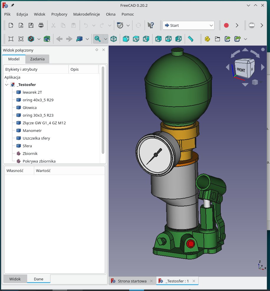Start macro recording
This screenshot has width=270, height=291.
point(226,25)
